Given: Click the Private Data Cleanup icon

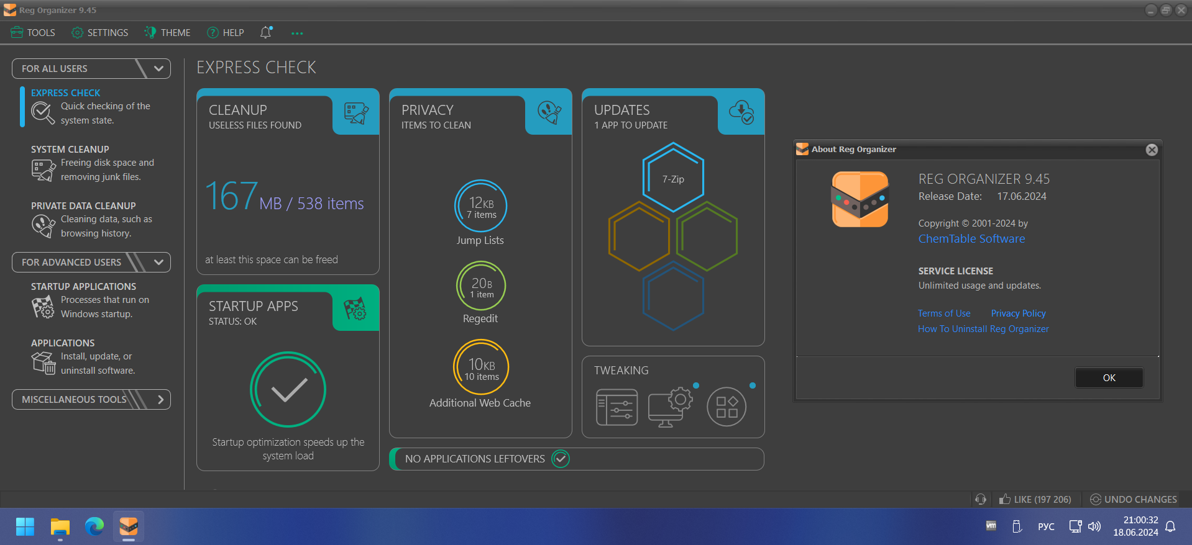Looking at the screenshot, I should point(43,226).
